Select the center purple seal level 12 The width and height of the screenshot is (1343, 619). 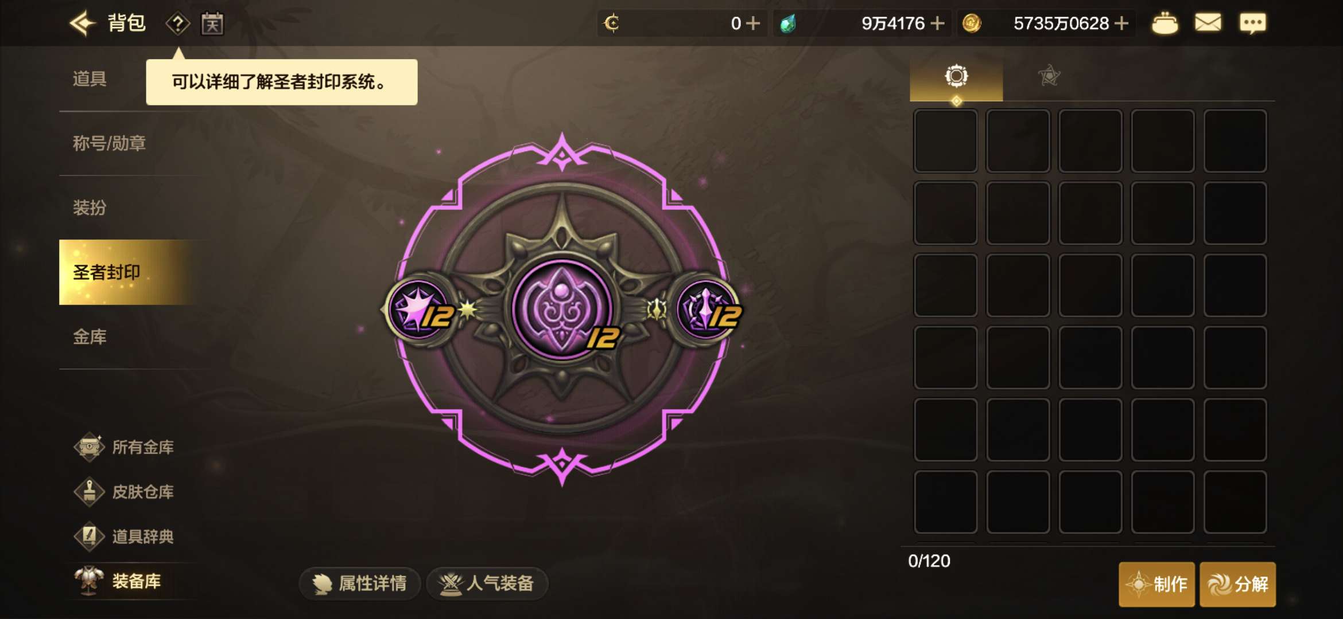pyautogui.click(x=562, y=309)
